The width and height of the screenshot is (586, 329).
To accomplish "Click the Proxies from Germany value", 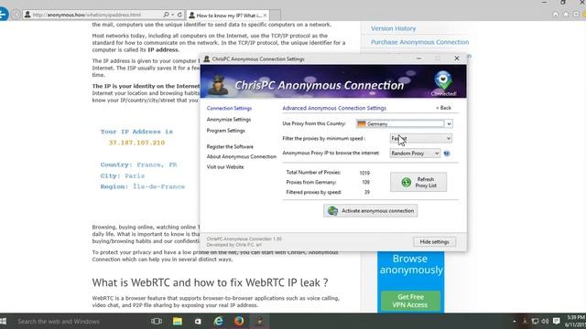I will coord(366,183).
